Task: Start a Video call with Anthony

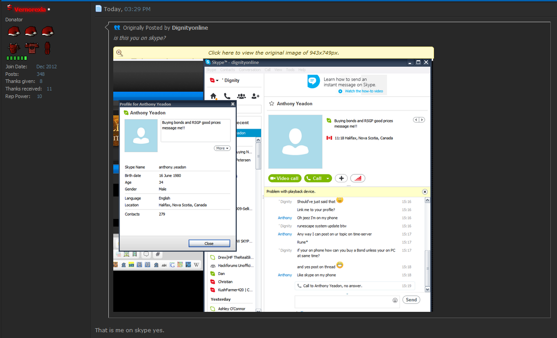Action: (x=285, y=178)
